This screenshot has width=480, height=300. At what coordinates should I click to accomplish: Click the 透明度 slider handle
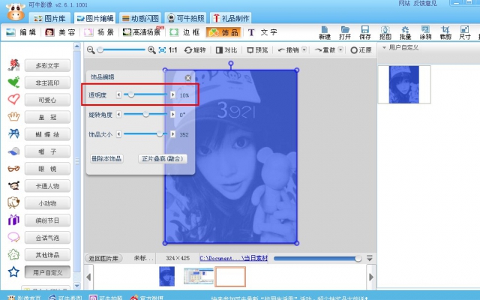131,94
